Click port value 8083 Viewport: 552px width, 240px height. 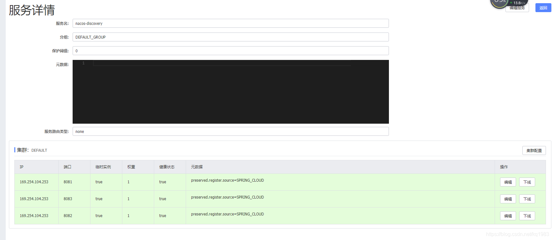[x=68, y=199]
